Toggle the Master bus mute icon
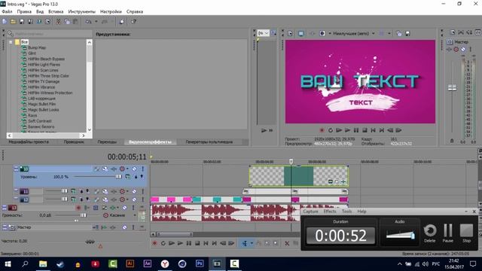 click(463, 49)
